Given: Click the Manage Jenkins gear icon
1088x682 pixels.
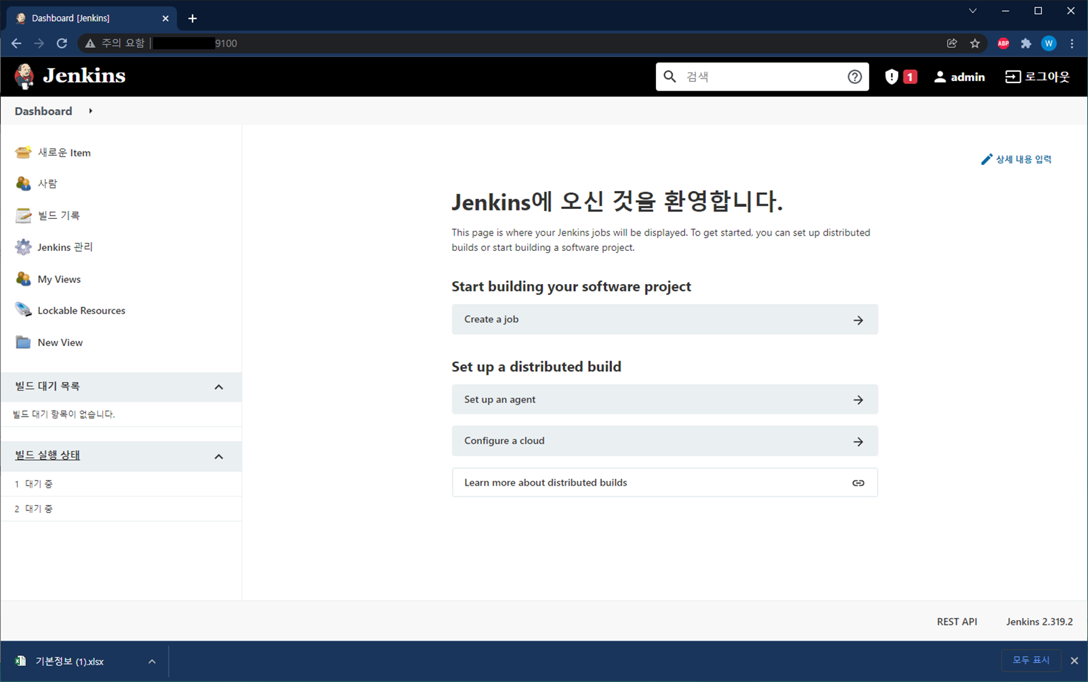Looking at the screenshot, I should (23, 247).
